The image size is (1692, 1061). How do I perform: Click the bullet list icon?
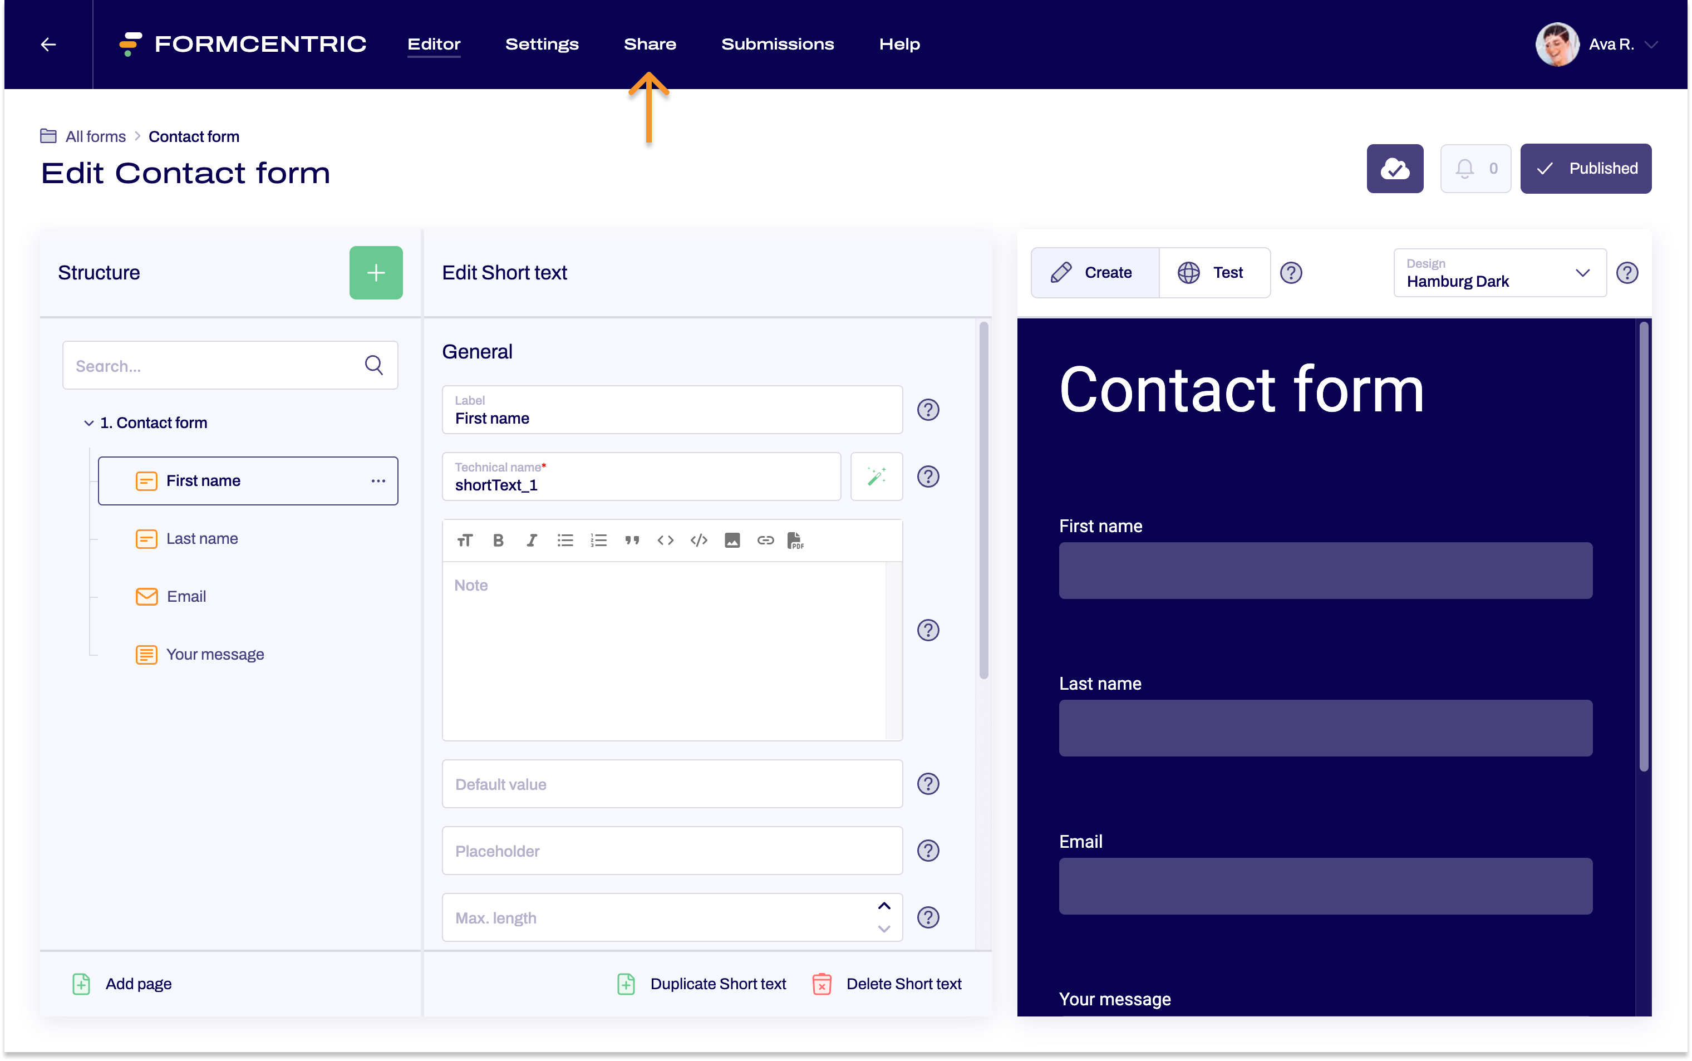(564, 539)
